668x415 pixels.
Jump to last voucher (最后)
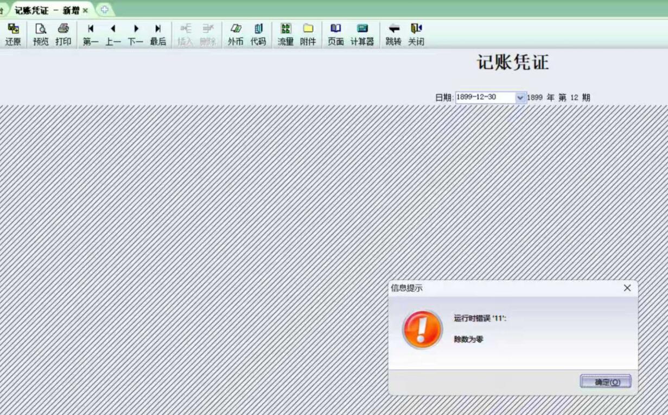158,34
